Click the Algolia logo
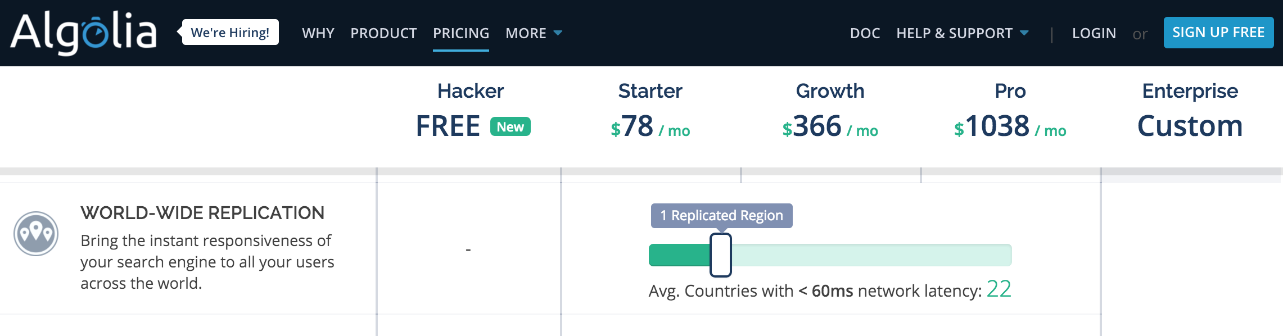 coord(83,33)
